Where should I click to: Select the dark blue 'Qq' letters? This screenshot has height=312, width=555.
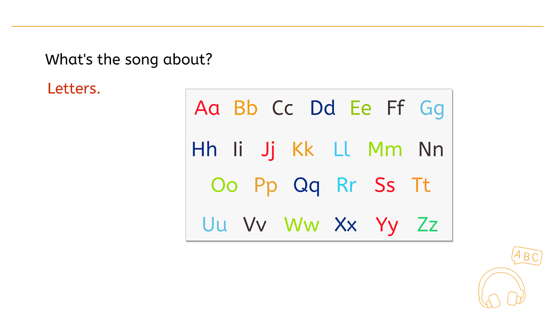[x=307, y=186]
